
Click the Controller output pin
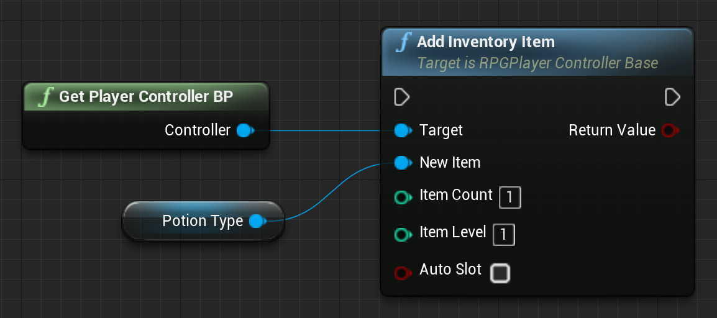click(244, 130)
